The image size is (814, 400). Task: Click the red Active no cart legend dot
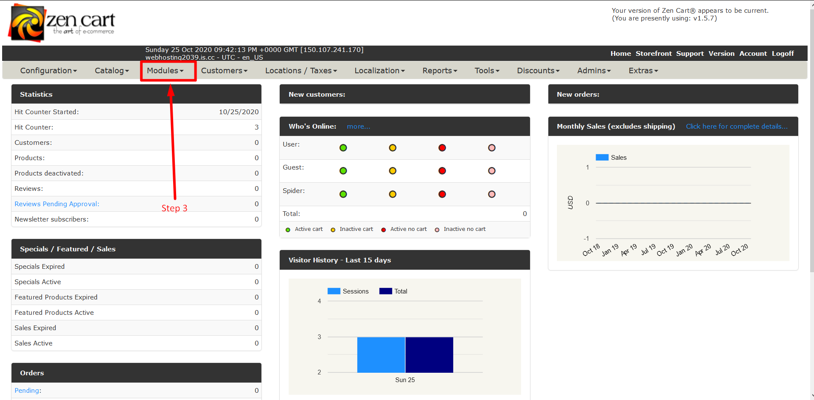pyautogui.click(x=383, y=230)
